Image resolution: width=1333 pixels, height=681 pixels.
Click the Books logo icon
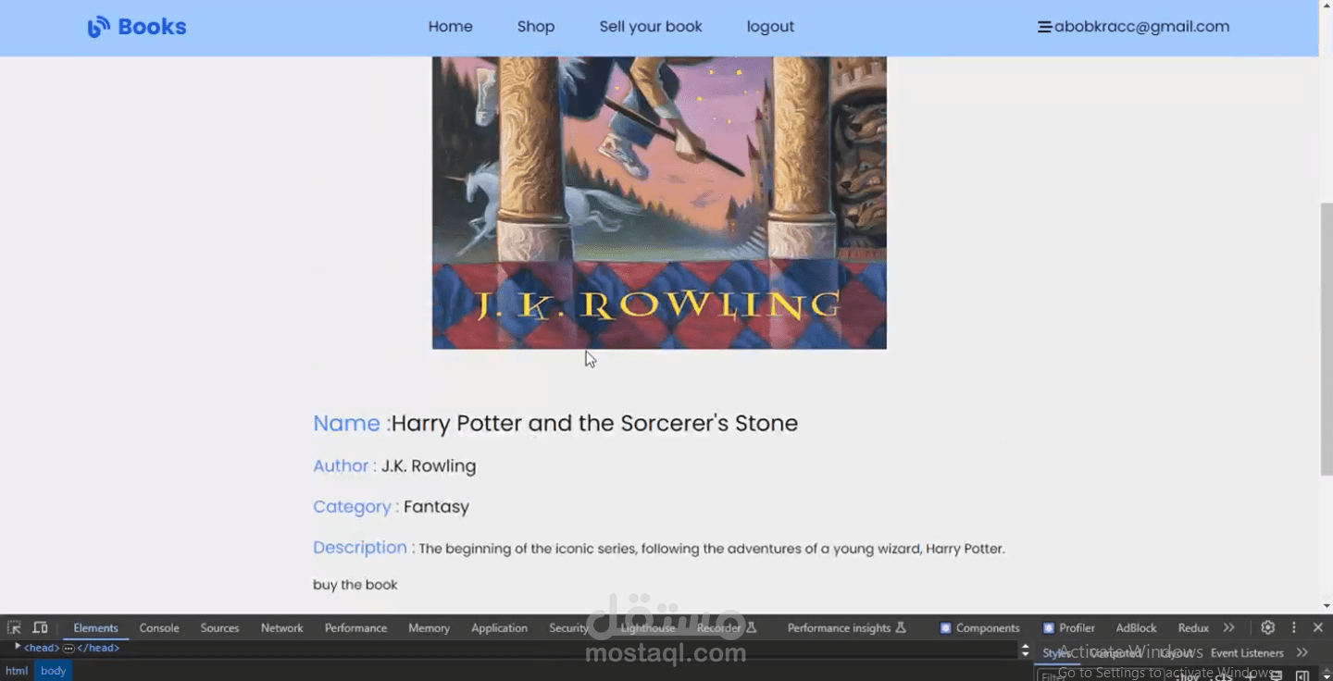(x=98, y=27)
